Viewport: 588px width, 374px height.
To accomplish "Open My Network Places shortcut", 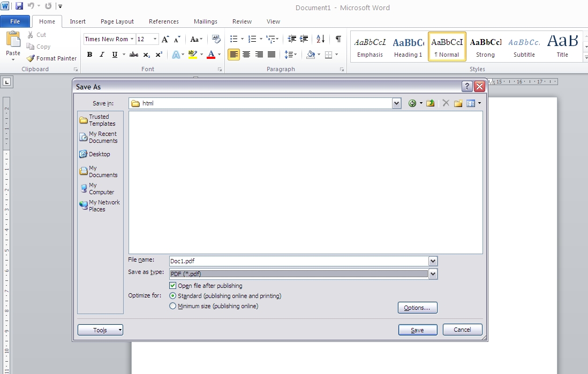I will (100, 205).
